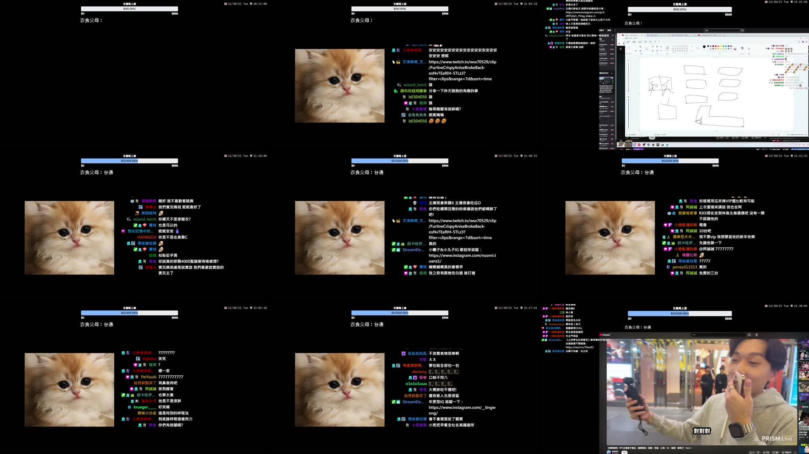The image size is (809, 454).
Task: Click the Share icon under the PRISM Live video
Action: tap(764, 452)
